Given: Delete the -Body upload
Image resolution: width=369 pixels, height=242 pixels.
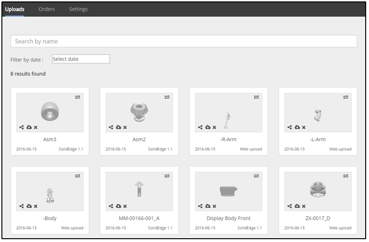Looking at the screenshot, I should (x=36, y=207).
